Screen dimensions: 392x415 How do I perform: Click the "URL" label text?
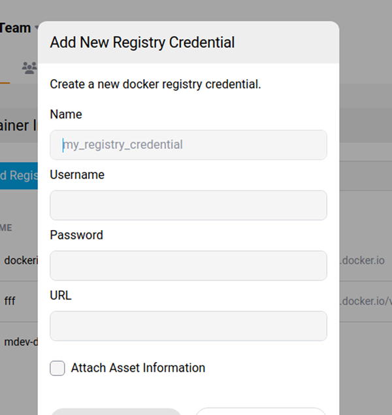pyautogui.click(x=61, y=295)
